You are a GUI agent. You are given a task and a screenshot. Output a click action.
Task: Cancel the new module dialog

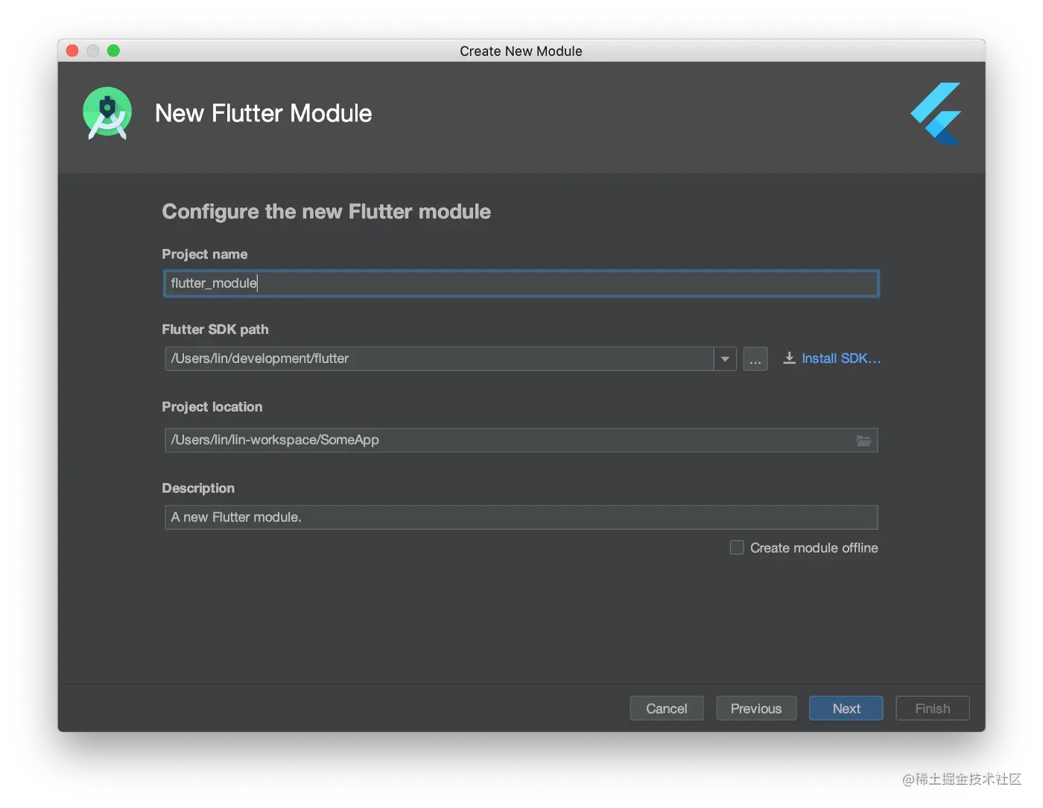[667, 708]
